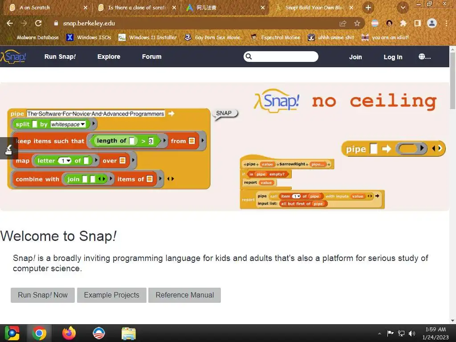Click the round avatar extension icon

(x=389, y=23)
